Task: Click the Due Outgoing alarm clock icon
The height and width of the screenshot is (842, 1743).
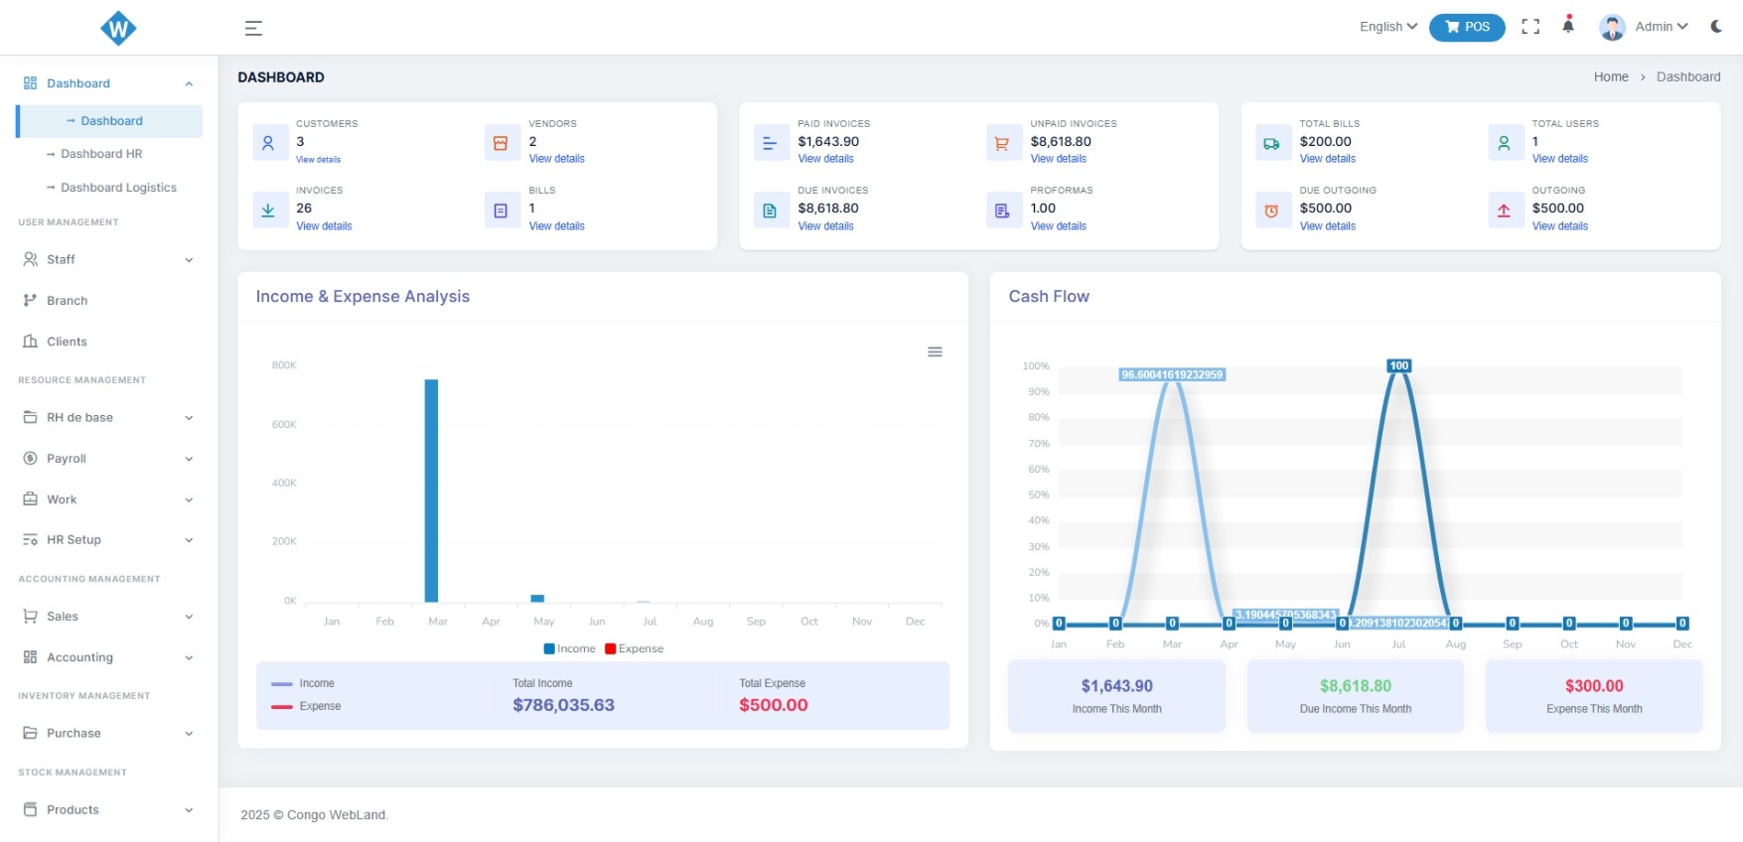Action: coord(1271,210)
